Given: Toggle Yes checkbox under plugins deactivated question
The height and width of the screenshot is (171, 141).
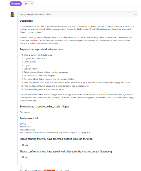Looking at the screenshot, I should 23,157.
